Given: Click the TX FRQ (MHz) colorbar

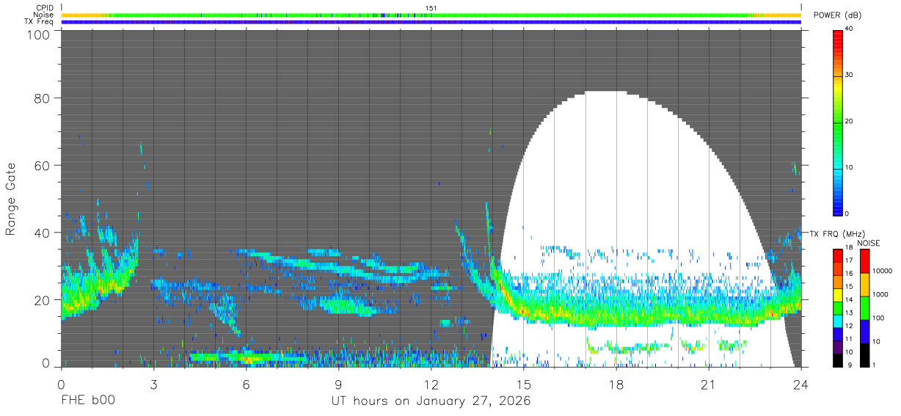Looking at the screenshot, I should tap(838, 308).
